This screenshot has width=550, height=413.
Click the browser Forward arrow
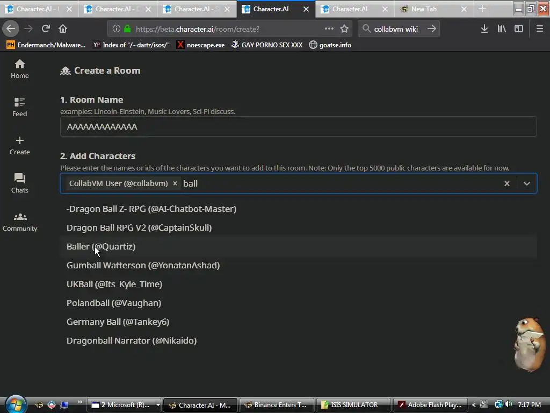click(x=28, y=29)
